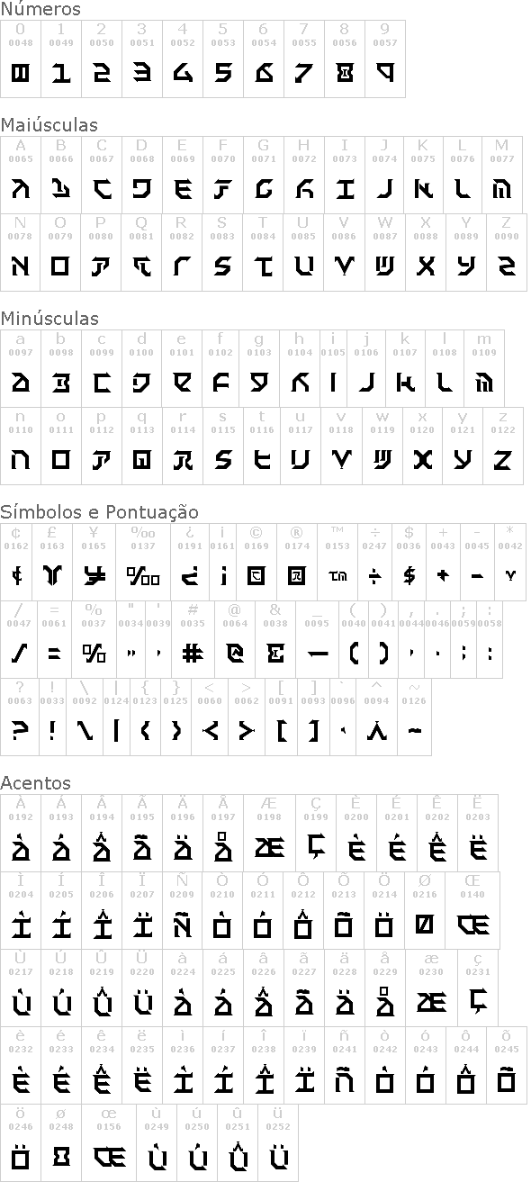The width and height of the screenshot is (531, 1182).
Task: Select the lowercase ø glyph cell 0248
Action: [61, 1142]
